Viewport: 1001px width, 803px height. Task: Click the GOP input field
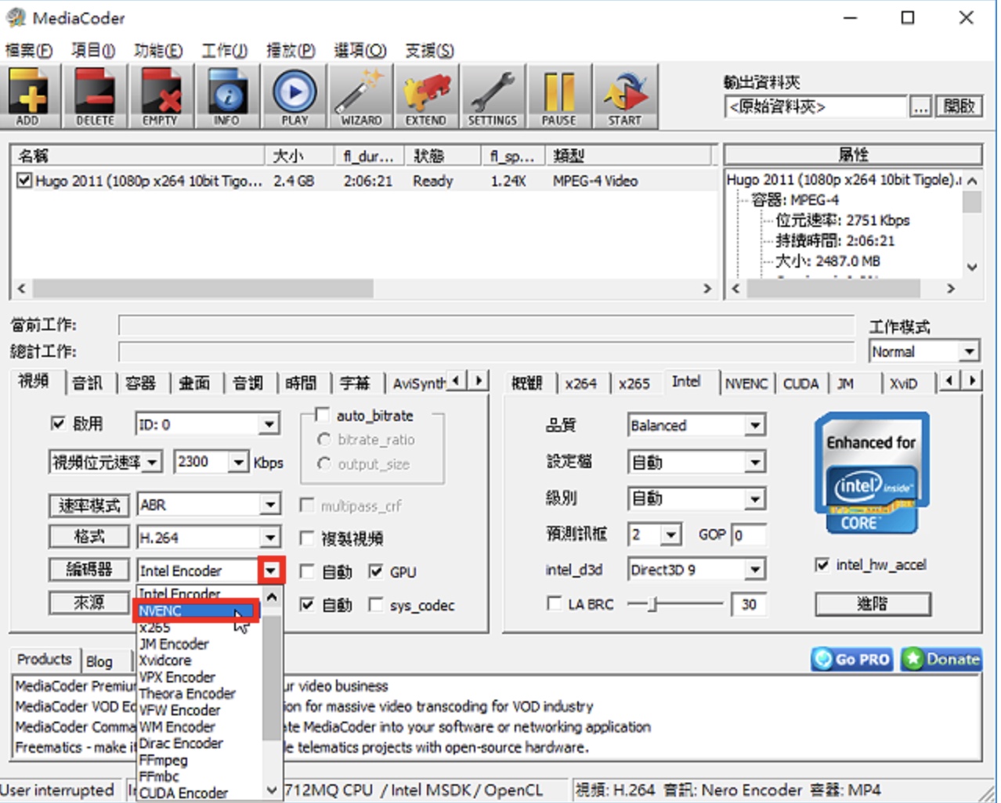click(749, 535)
